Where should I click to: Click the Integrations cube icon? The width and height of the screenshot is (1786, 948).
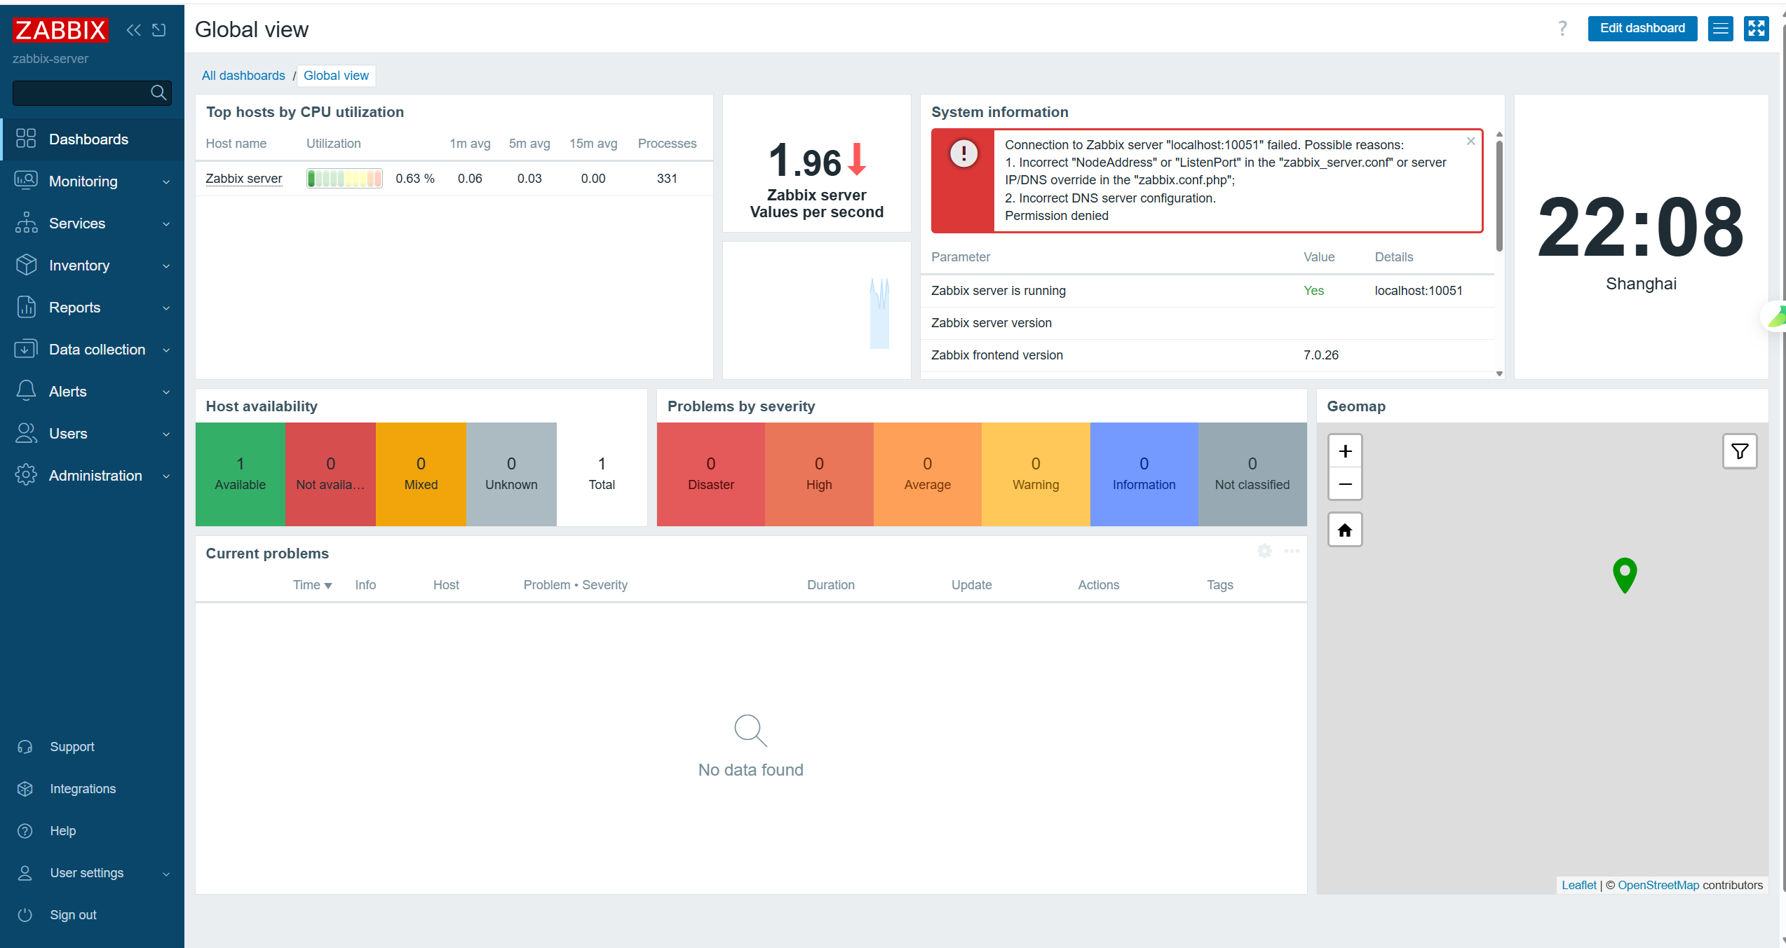click(x=25, y=789)
